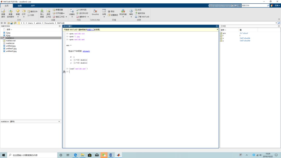281x158 pixels.
Task: Open command window actions menu
Action: tap(217, 26)
